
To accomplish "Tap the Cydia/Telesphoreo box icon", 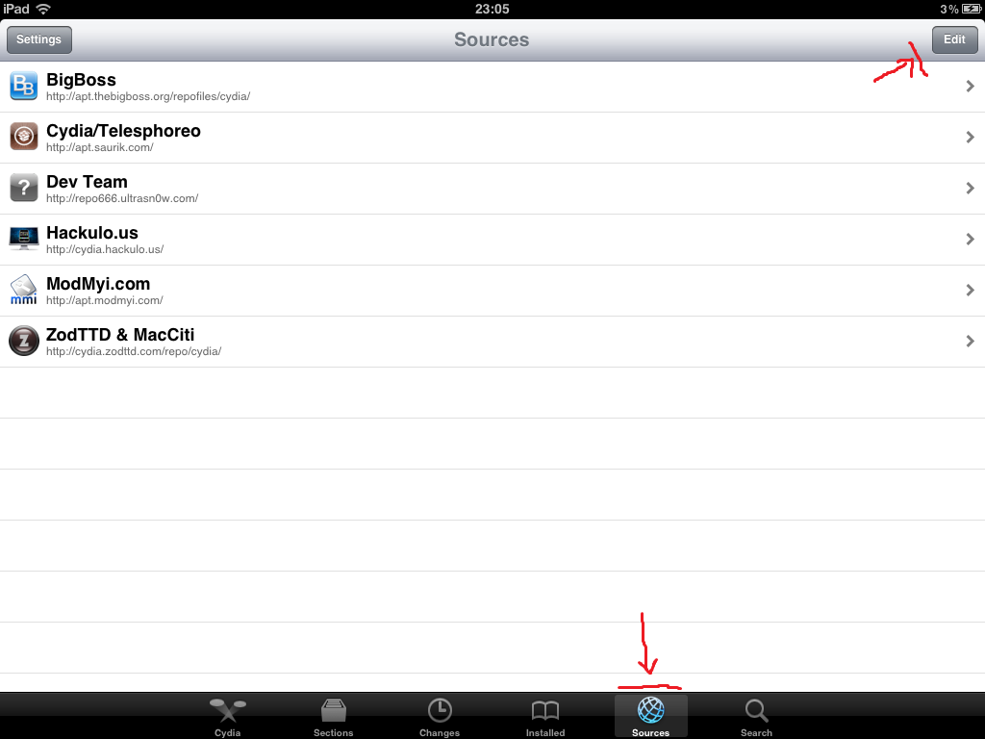I will 24,137.
